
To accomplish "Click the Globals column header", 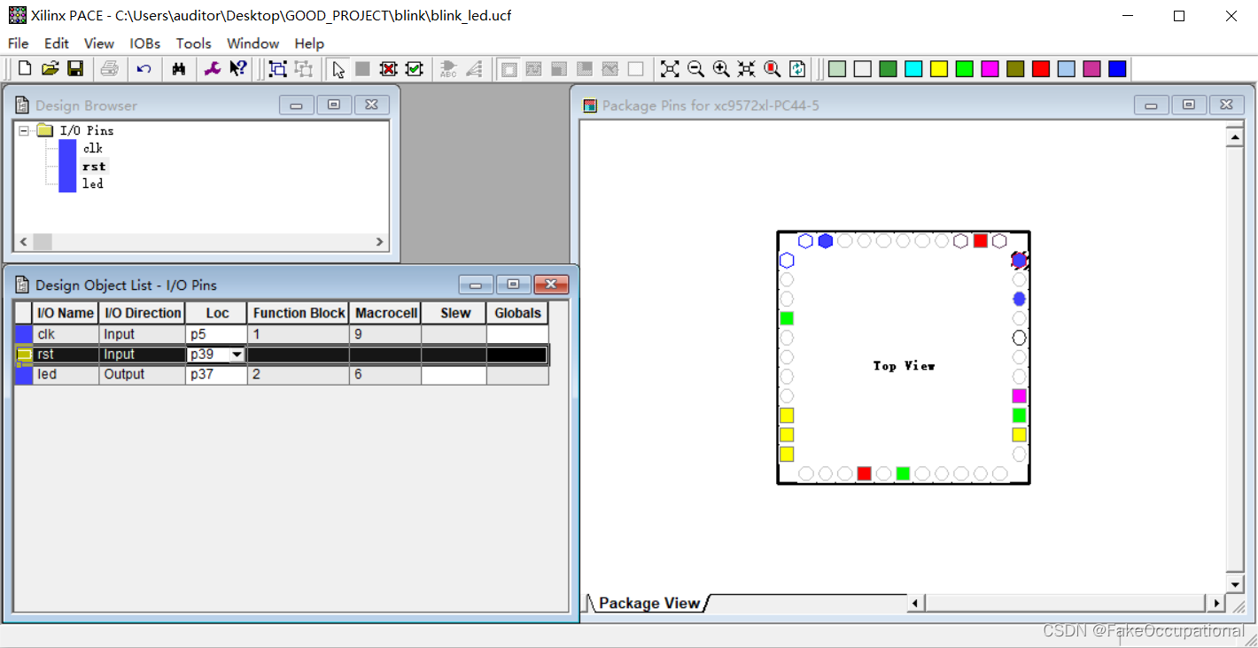I will [x=517, y=313].
